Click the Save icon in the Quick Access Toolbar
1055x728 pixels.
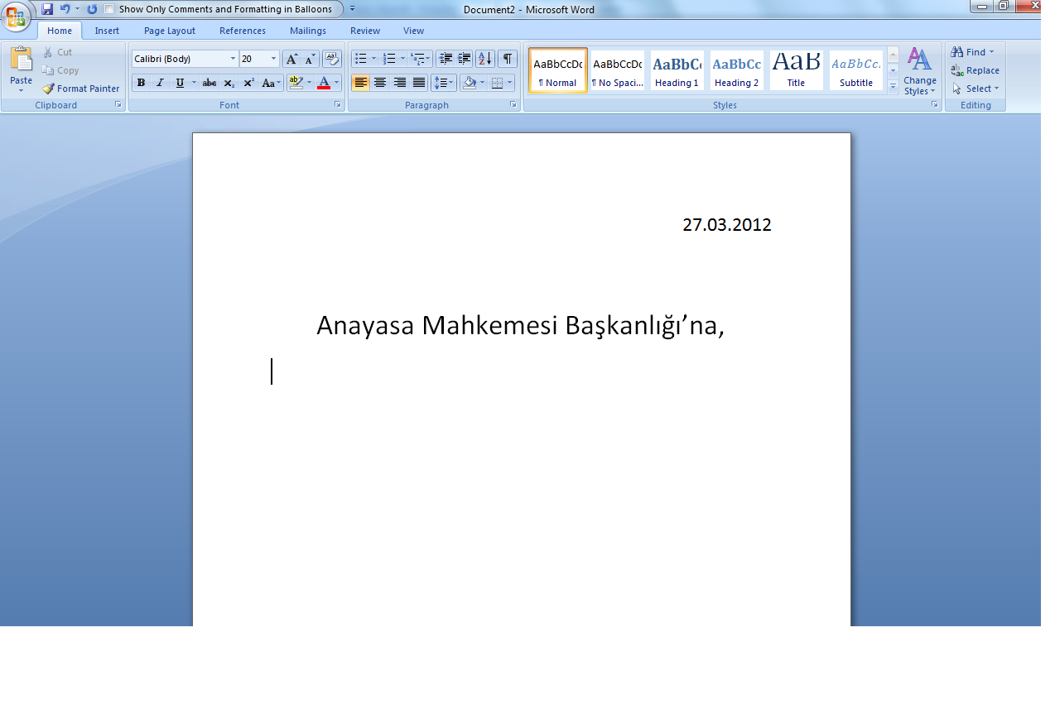pos(47,9)
